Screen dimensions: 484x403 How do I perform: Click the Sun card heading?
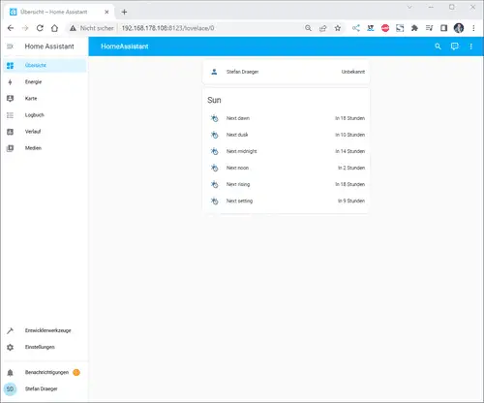click(214, 101)
